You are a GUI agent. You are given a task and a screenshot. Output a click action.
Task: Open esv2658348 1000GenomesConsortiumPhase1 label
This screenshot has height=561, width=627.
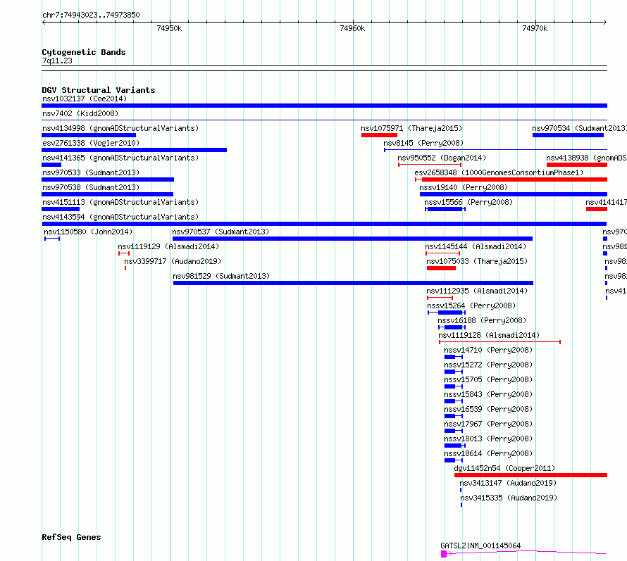[x=499, y=172]
